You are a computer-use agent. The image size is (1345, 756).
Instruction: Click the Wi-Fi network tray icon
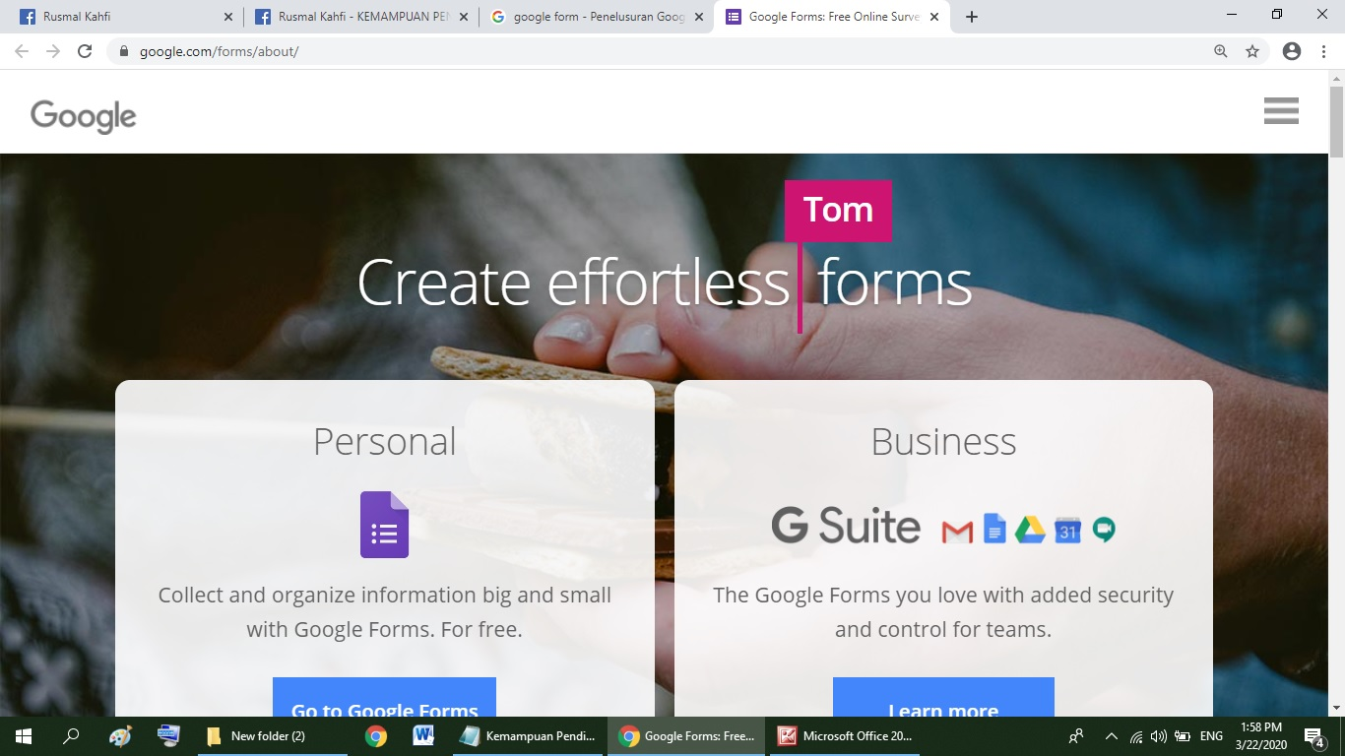(1136, 736)
